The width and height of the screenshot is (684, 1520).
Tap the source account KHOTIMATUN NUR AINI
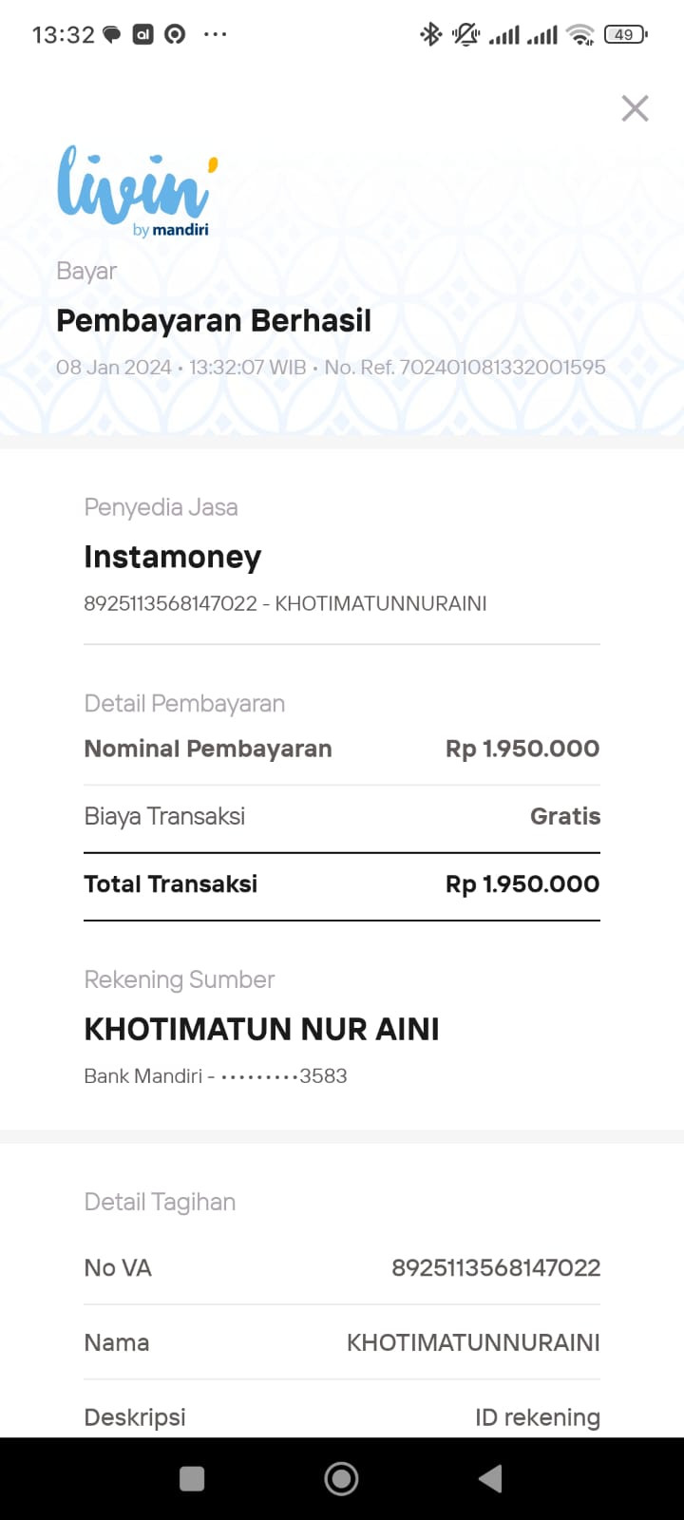(261, 1029)
